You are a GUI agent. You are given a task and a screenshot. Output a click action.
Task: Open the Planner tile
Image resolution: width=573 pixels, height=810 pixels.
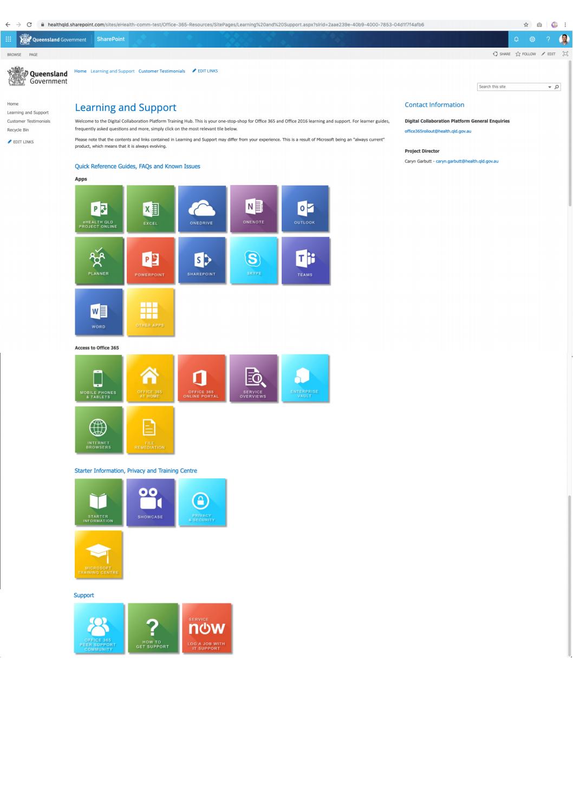(99, 261)
